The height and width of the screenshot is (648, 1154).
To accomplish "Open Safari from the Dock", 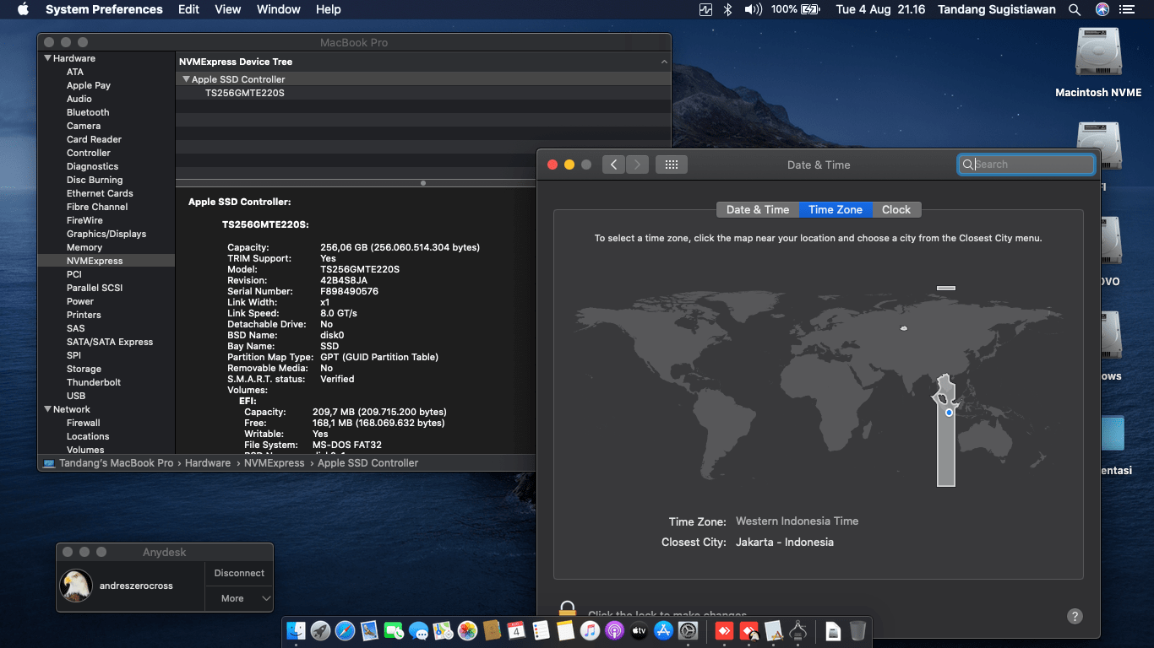I will tap(345, 630).
